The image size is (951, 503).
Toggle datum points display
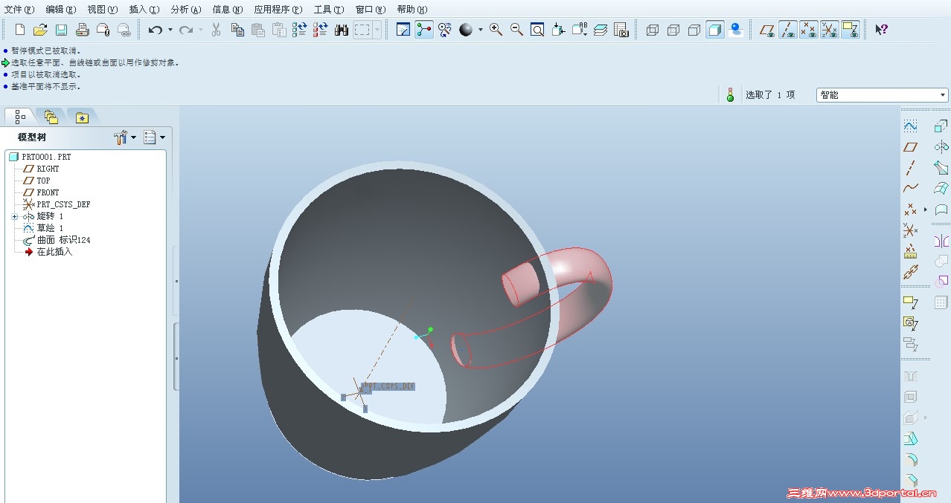point(809,30)
